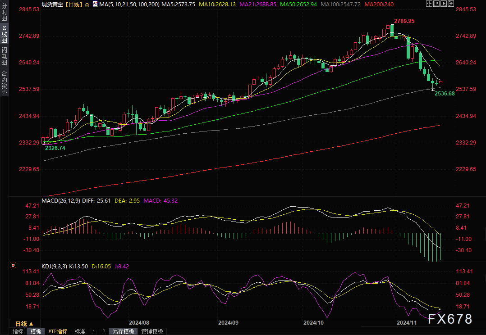The width and height of the screenshot is (486, 335).
Task: Open the 闪电图 sidebar view
Action: (x=5, y=56)
